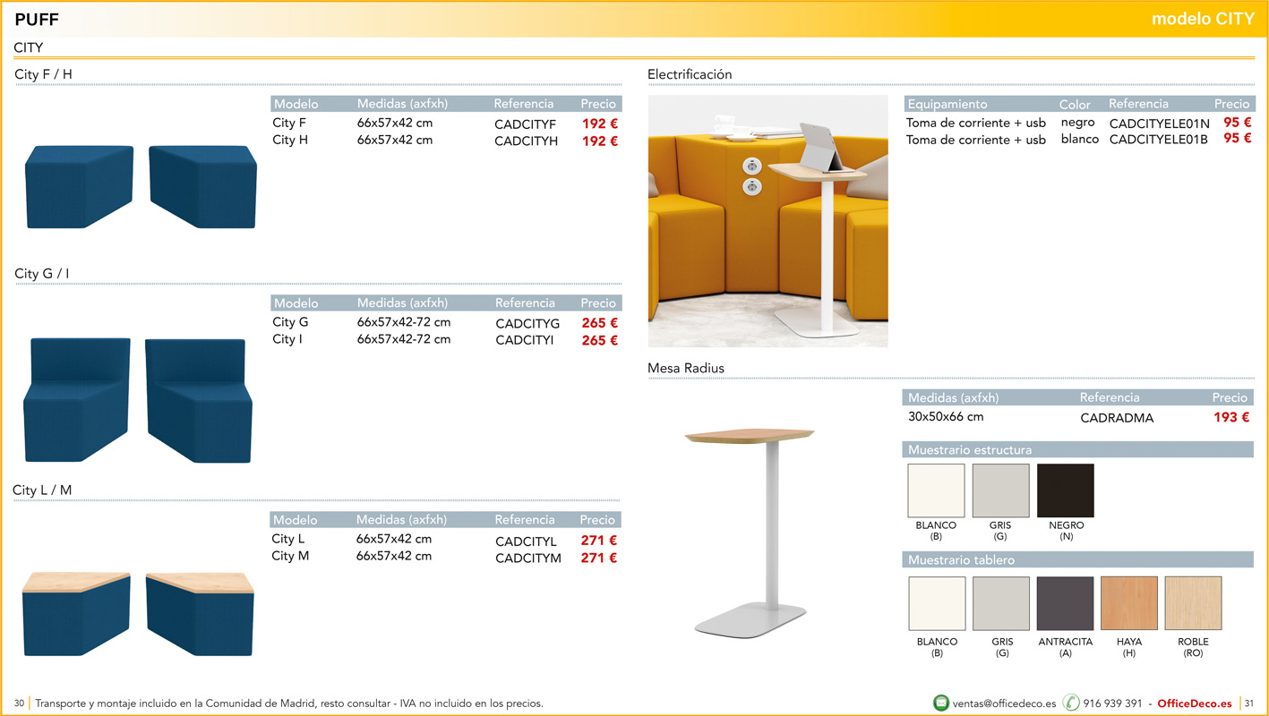The height and width of the screenshot is (716, 1269).
Task: Select the HAYA (H) tablero swatch
Action: (x=1129, y=603)
